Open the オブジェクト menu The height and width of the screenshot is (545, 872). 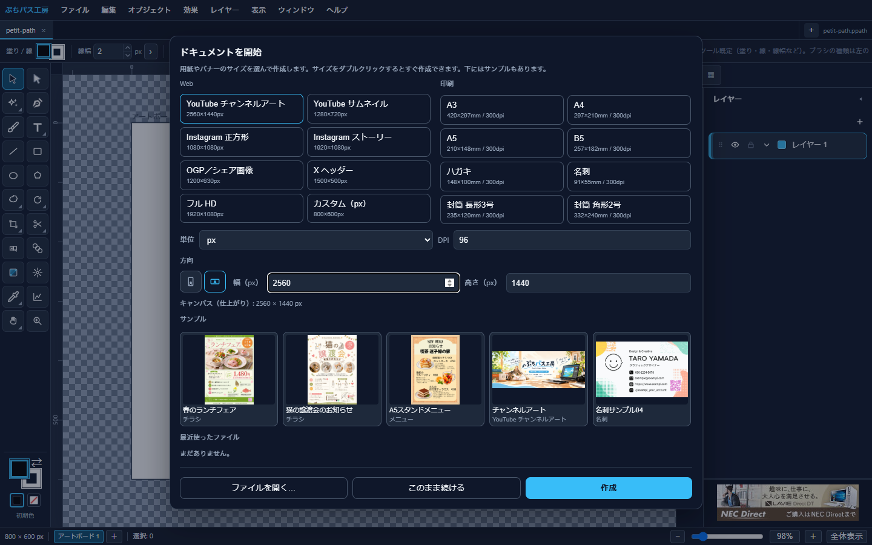(x=150, y=10)
